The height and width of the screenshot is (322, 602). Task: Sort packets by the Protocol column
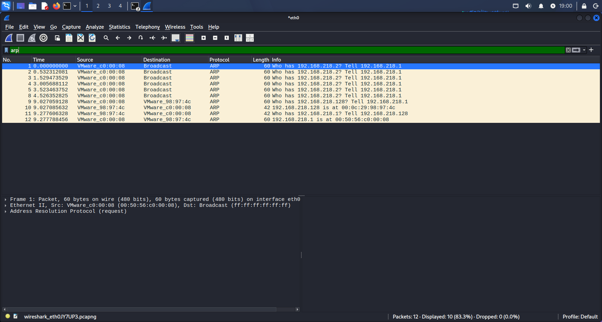pyautogui.click(x=230, y=60)
